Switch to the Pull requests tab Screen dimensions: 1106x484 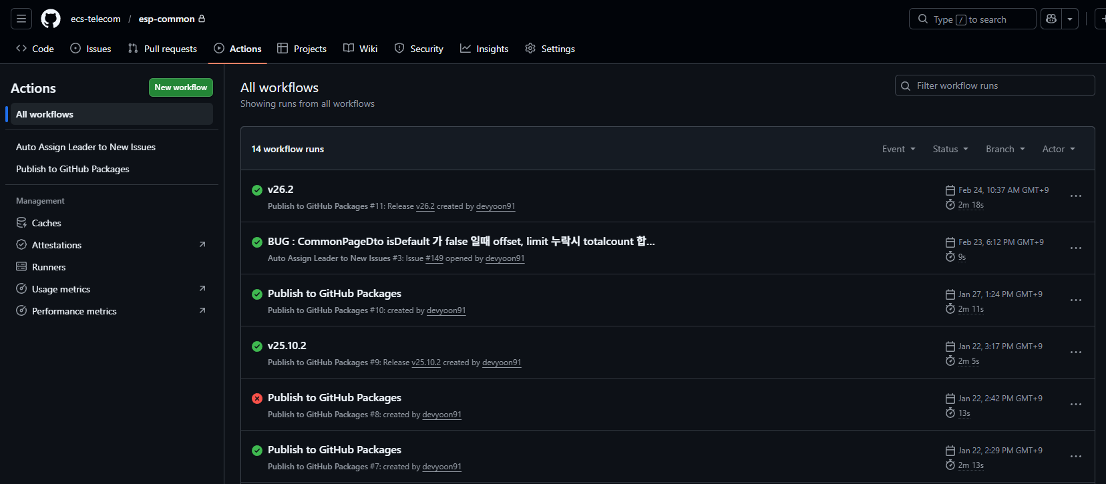pos(162,49)
